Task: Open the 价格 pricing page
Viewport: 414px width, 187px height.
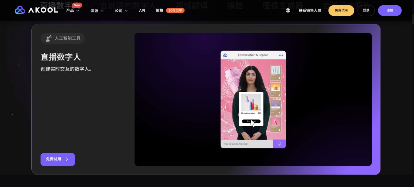Action: pyautogui.click(x=159, y=11)
